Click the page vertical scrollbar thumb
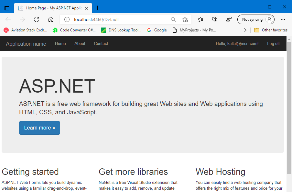 [x=289, y=107]
